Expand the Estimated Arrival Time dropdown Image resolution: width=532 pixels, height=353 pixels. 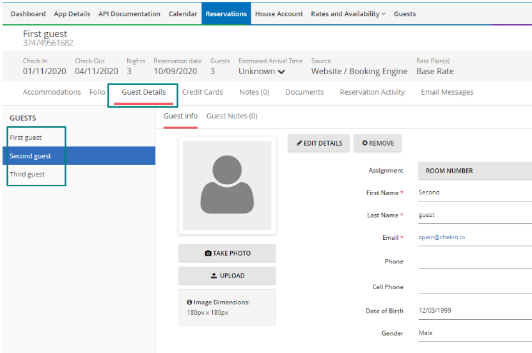tap(262, 72)
